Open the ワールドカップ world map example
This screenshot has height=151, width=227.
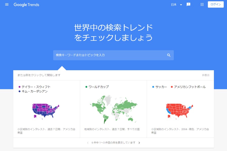(x=113, y=109)
